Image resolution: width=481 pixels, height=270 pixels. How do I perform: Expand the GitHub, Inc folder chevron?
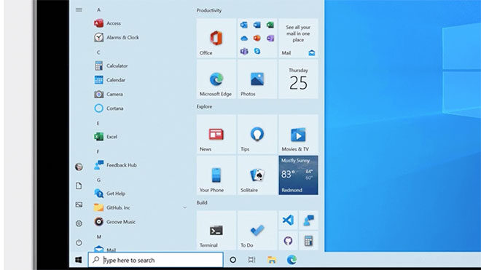(x=184, y=208)
